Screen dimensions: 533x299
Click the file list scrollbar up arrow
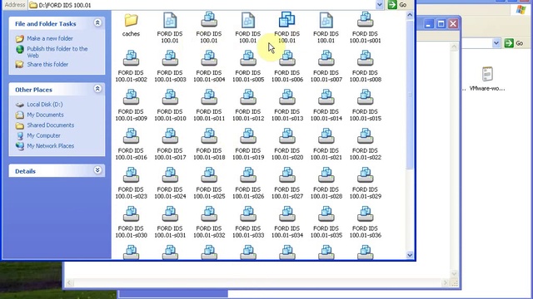click(410, 15)
